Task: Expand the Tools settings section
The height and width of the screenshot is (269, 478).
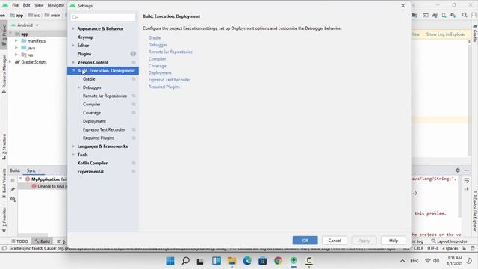Action: point(73,155)
